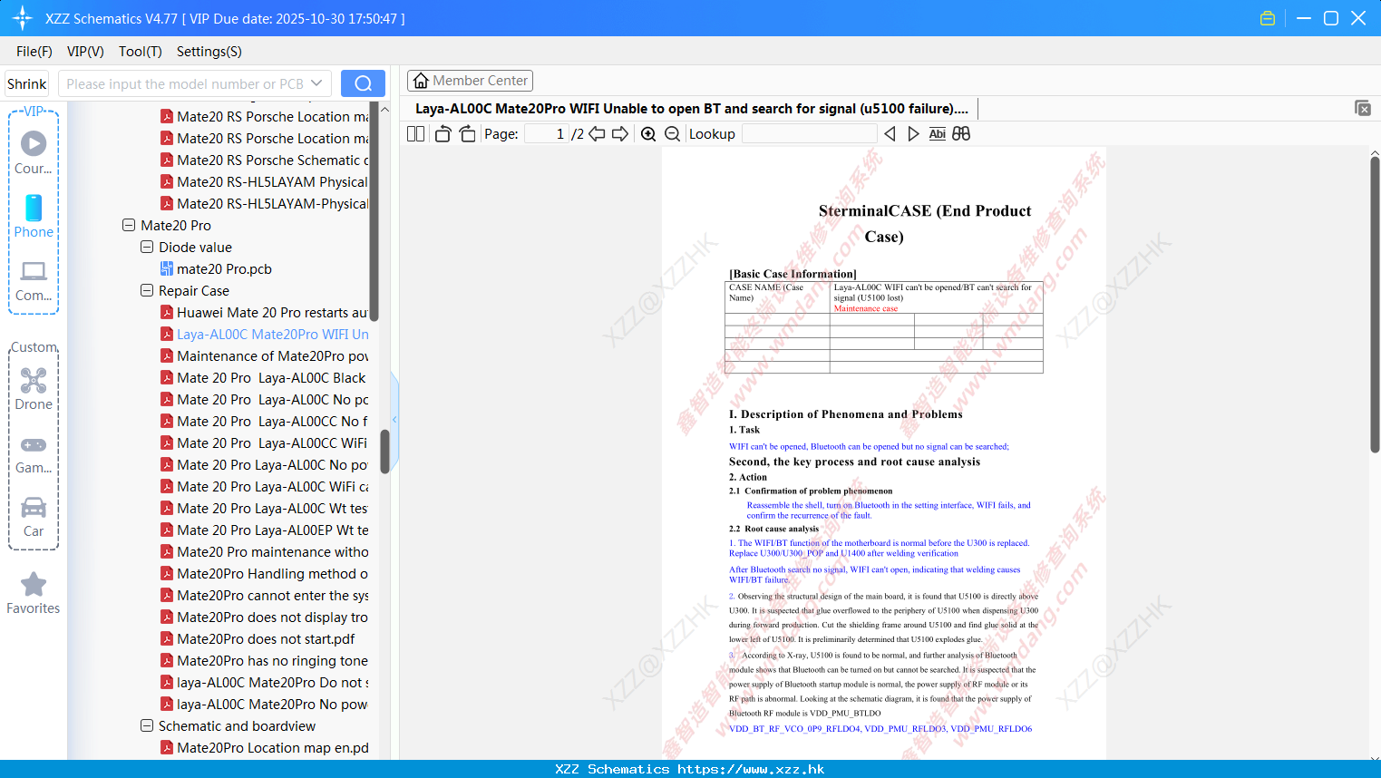Viewport: 1381px width, 778px height.
Task: Open Mate20 Pro maintenance witho PDF
Action: [x=264, y=551]
